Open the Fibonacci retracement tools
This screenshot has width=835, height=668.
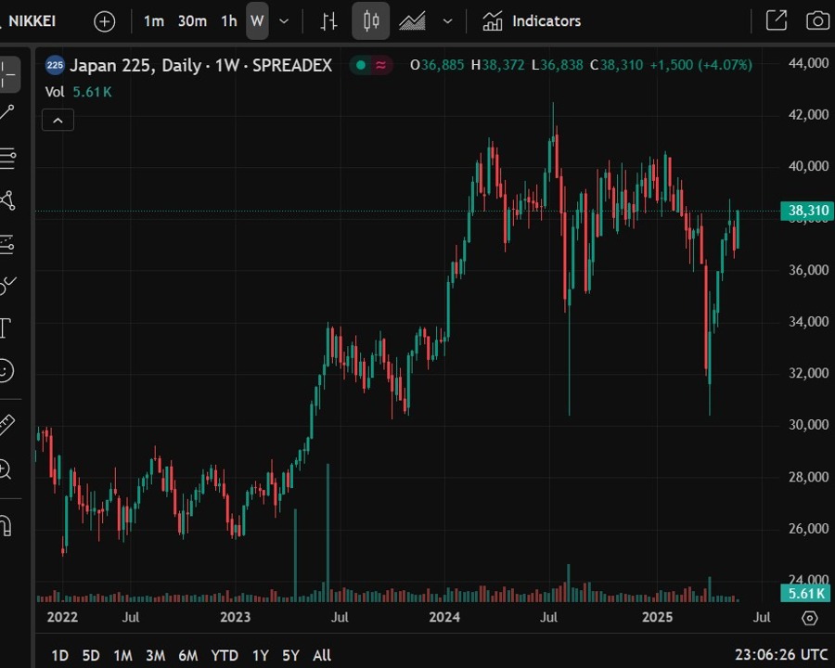tap(7, 158)
